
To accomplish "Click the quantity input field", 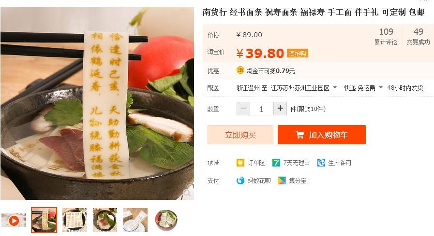I will coord(262,109).
